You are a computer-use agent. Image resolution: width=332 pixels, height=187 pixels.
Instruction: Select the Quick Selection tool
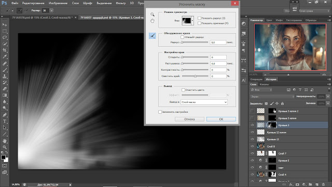(x=5, y=44)
